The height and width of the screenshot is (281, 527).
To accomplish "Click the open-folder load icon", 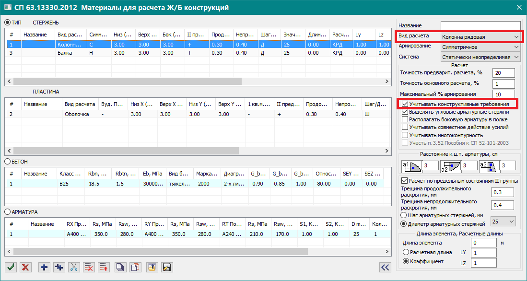I will click(x=152, y=267).
